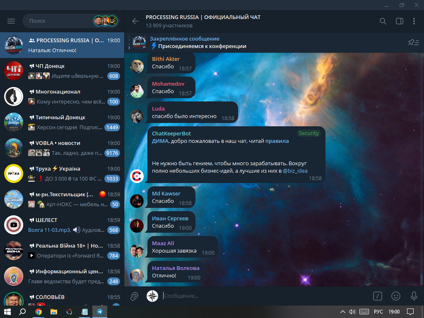424x318 pixels.
Task: Open Bithi Akter's avatar
Action: tap(137, 66)
